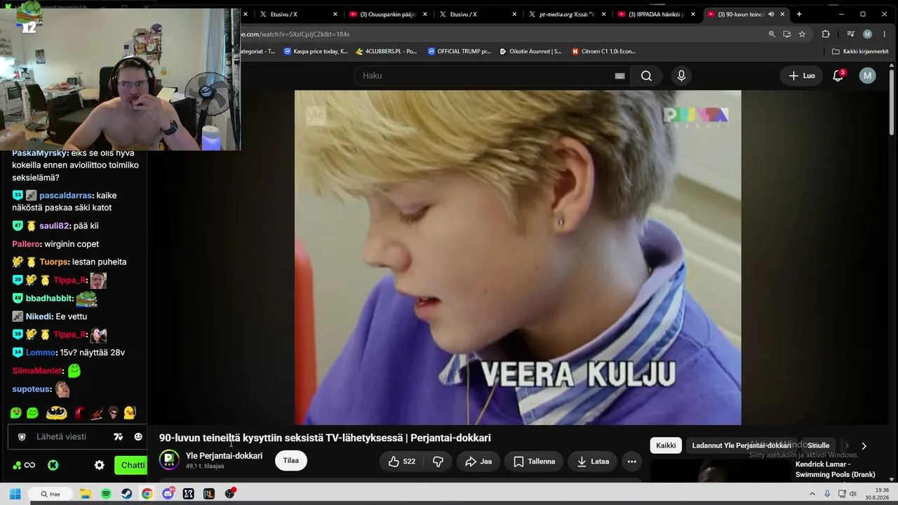Click the YouTube search magnifier button
898x505 pixels.
click(x=646, y=76)
